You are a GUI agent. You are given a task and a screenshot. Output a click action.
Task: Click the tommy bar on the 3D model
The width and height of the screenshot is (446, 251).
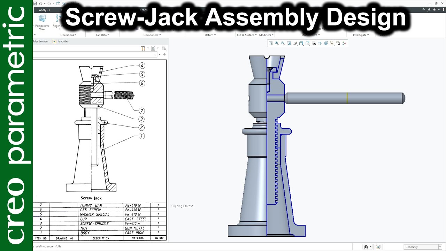click(345, 98)
